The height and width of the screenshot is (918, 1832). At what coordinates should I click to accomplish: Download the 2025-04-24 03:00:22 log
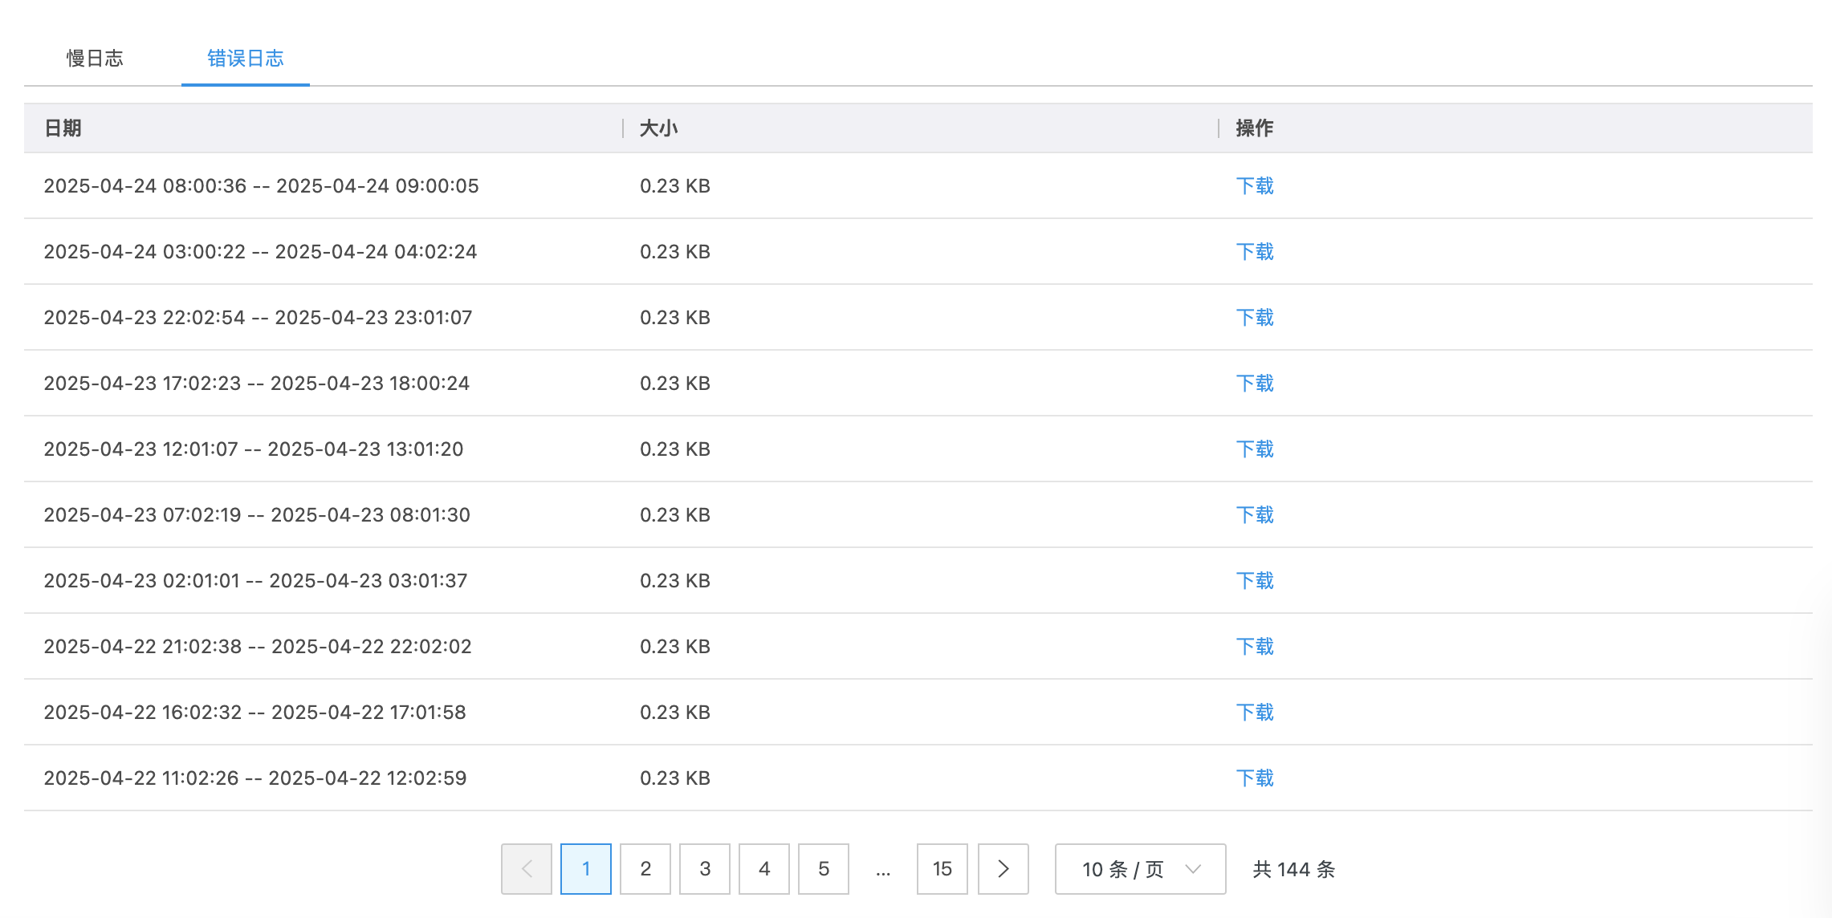coord(1254,252)
